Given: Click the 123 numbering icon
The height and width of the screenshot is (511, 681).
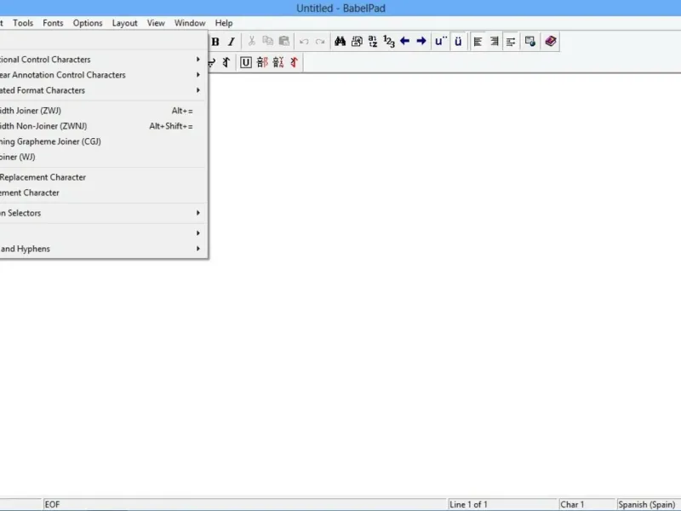Looking at the screenshot, I should [389, 41].
